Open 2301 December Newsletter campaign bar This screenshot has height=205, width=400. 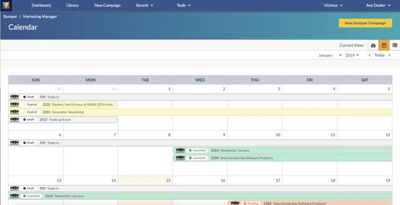[x=200, y=112]
